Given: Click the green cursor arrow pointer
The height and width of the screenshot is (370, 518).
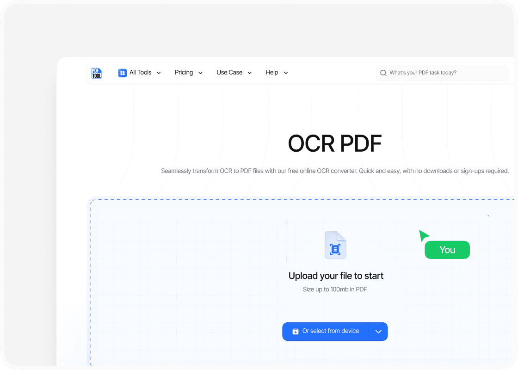Looking at the screenshot, I should click(423, 235).
